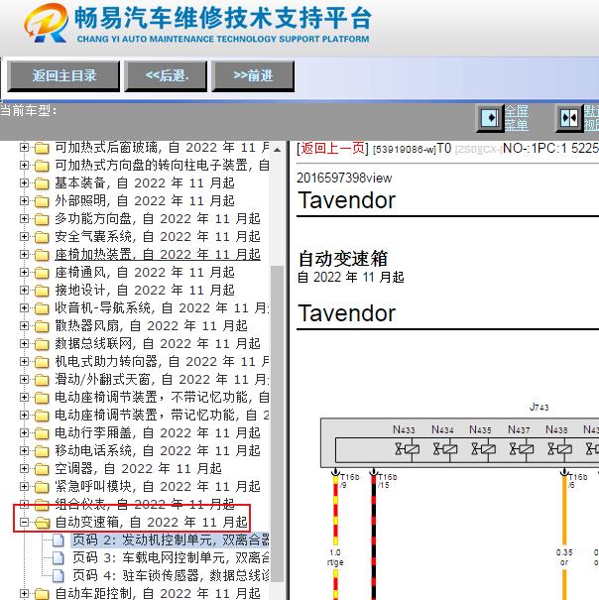Click the N437 valve symbol in diagram
Screen dimensions: 599x600
pyautogui.click(x=522, y=449)
